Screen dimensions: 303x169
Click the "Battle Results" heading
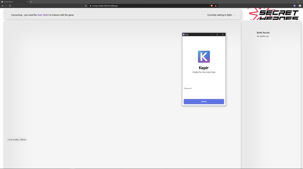pyautogui.click(x=263, y=33)
